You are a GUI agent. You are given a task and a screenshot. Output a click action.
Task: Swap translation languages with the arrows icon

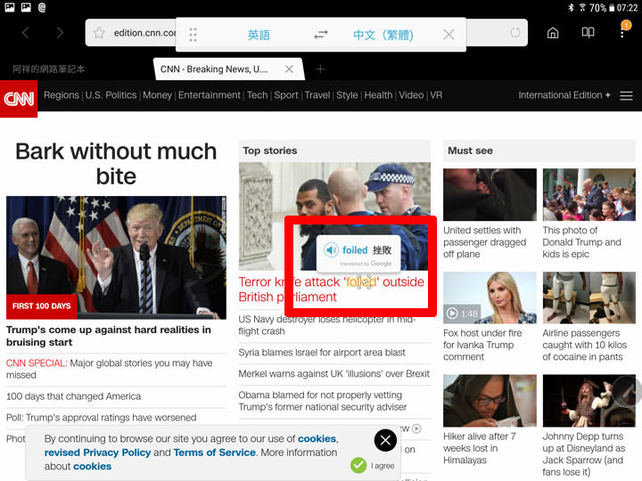[x=321, y=35]
